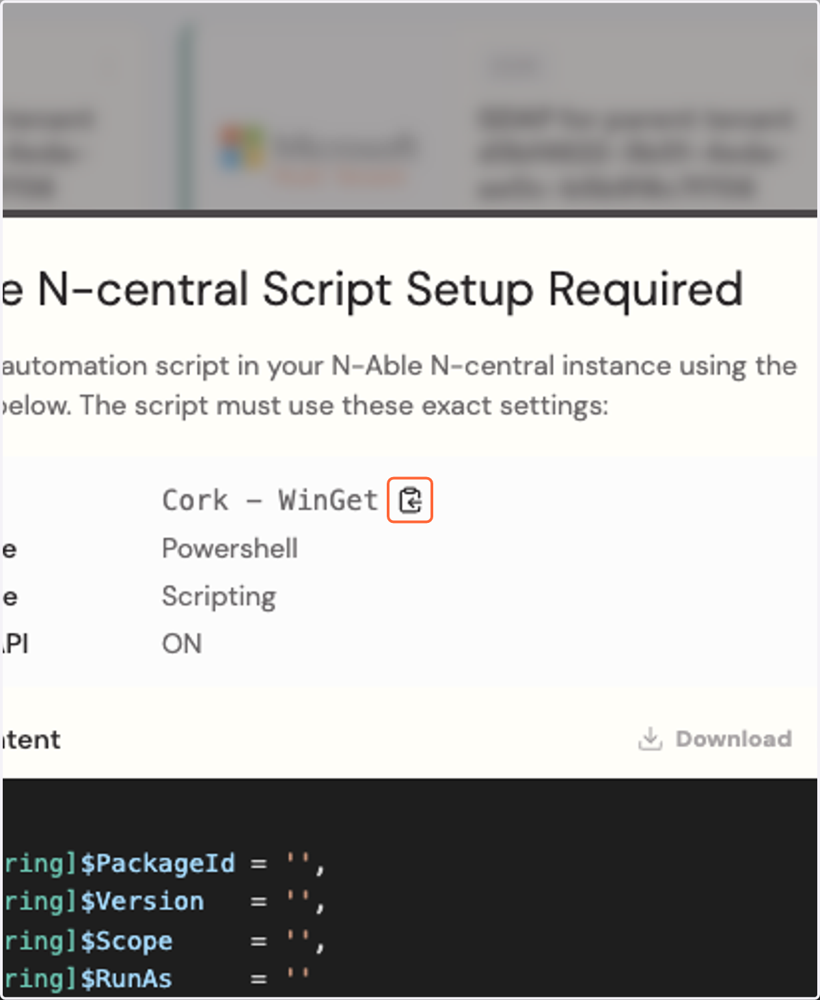Select the Cork – WinGet name text
Viewport: 820px width, 1000px height.
tap(270, 500)
